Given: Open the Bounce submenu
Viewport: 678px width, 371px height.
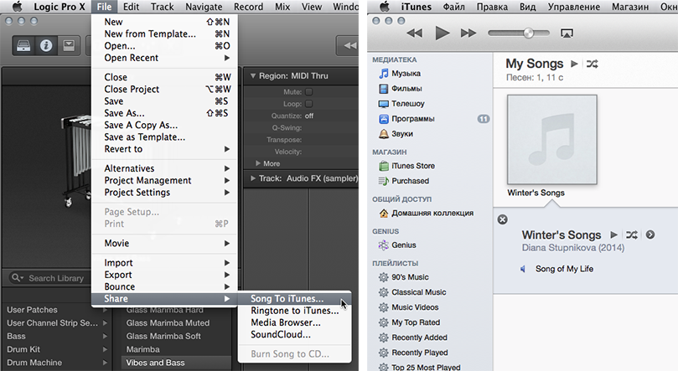Looking at the screenshot, I should click(164, 287).
